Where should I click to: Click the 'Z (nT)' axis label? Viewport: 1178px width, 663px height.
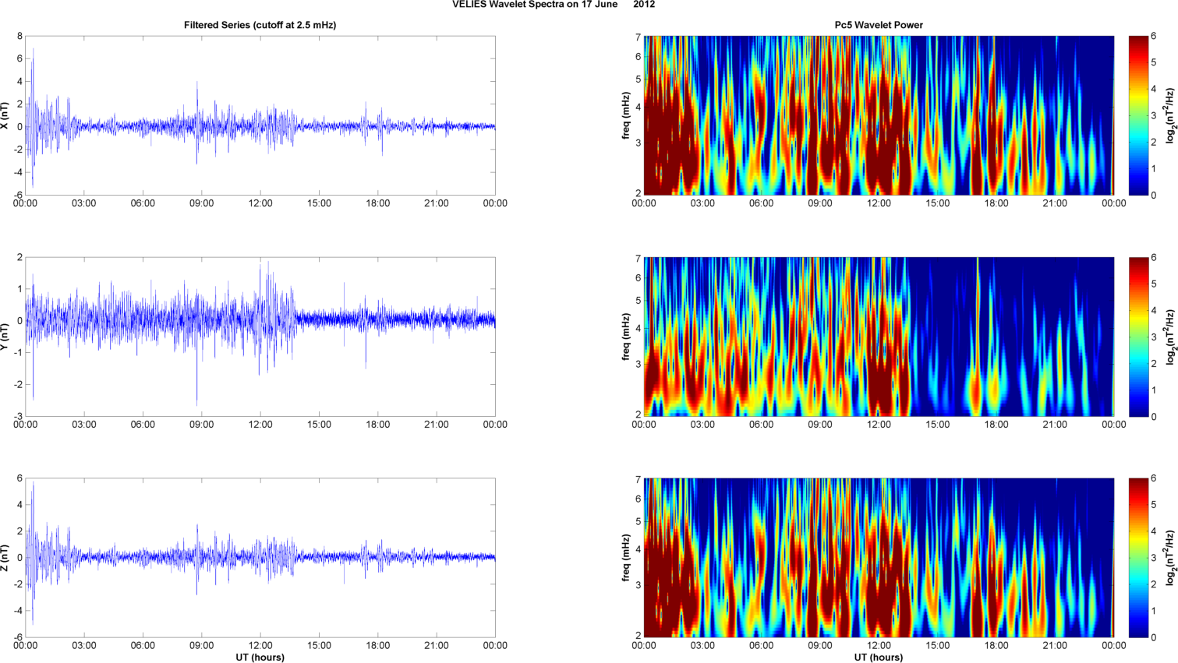tap(5, 558)
